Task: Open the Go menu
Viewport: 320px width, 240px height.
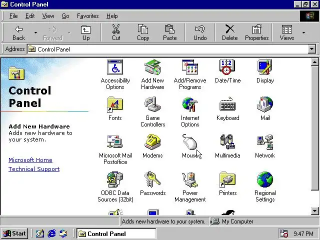Action: pos(65,16)
